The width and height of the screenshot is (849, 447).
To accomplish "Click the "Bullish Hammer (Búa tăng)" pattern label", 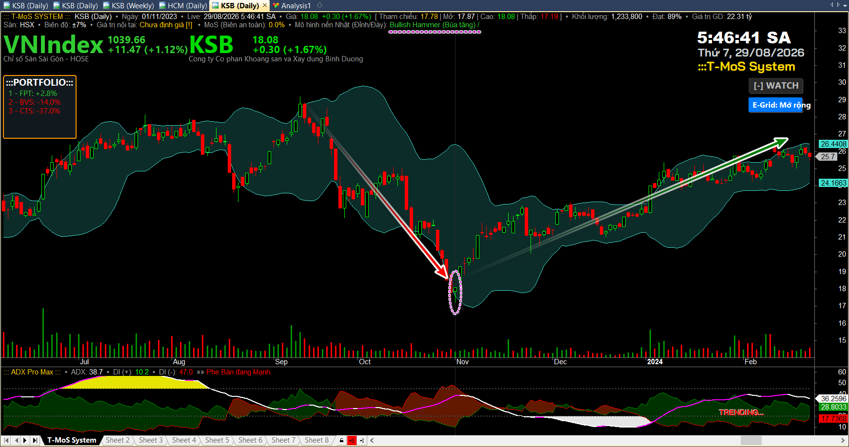I will [433, 25].
